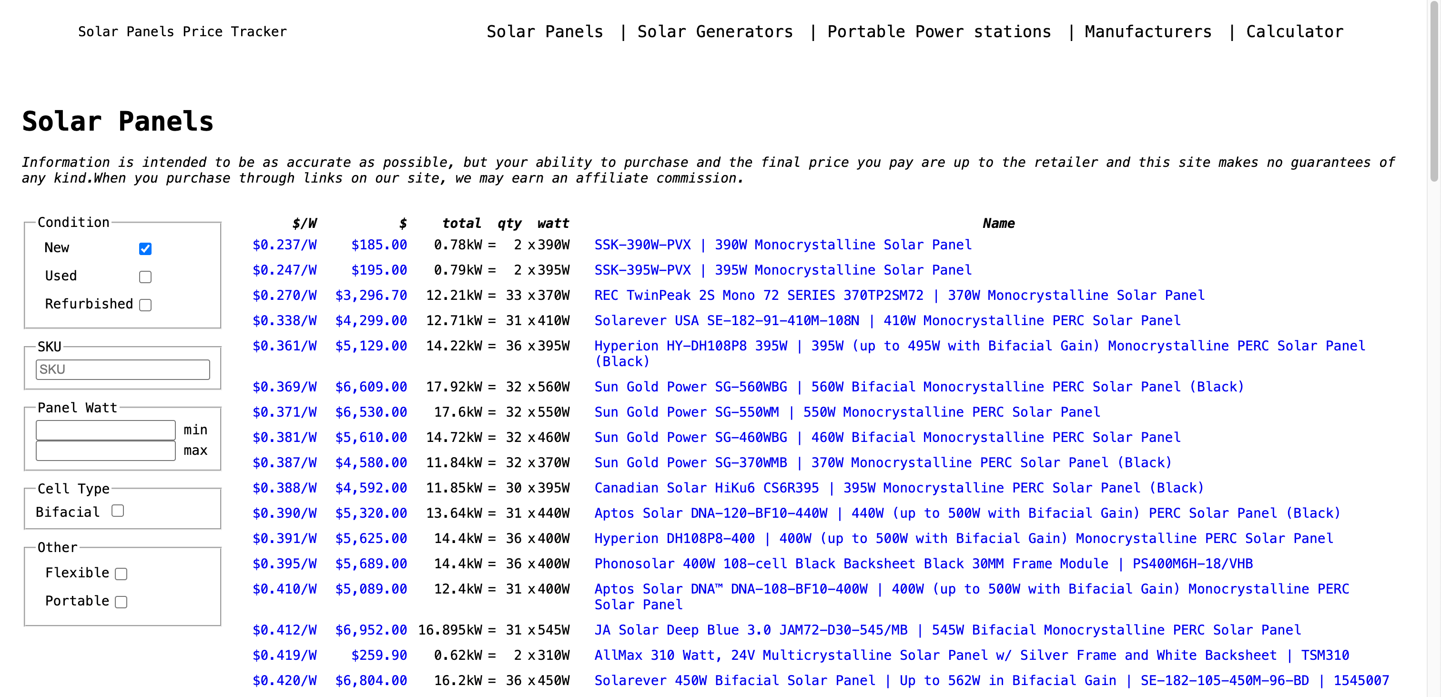Click the $6,952.00 price
Screen dimensions: 1441x697
click(x=371, y=630)
